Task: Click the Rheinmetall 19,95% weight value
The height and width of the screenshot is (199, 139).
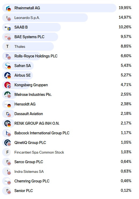Action: (125, 8)
